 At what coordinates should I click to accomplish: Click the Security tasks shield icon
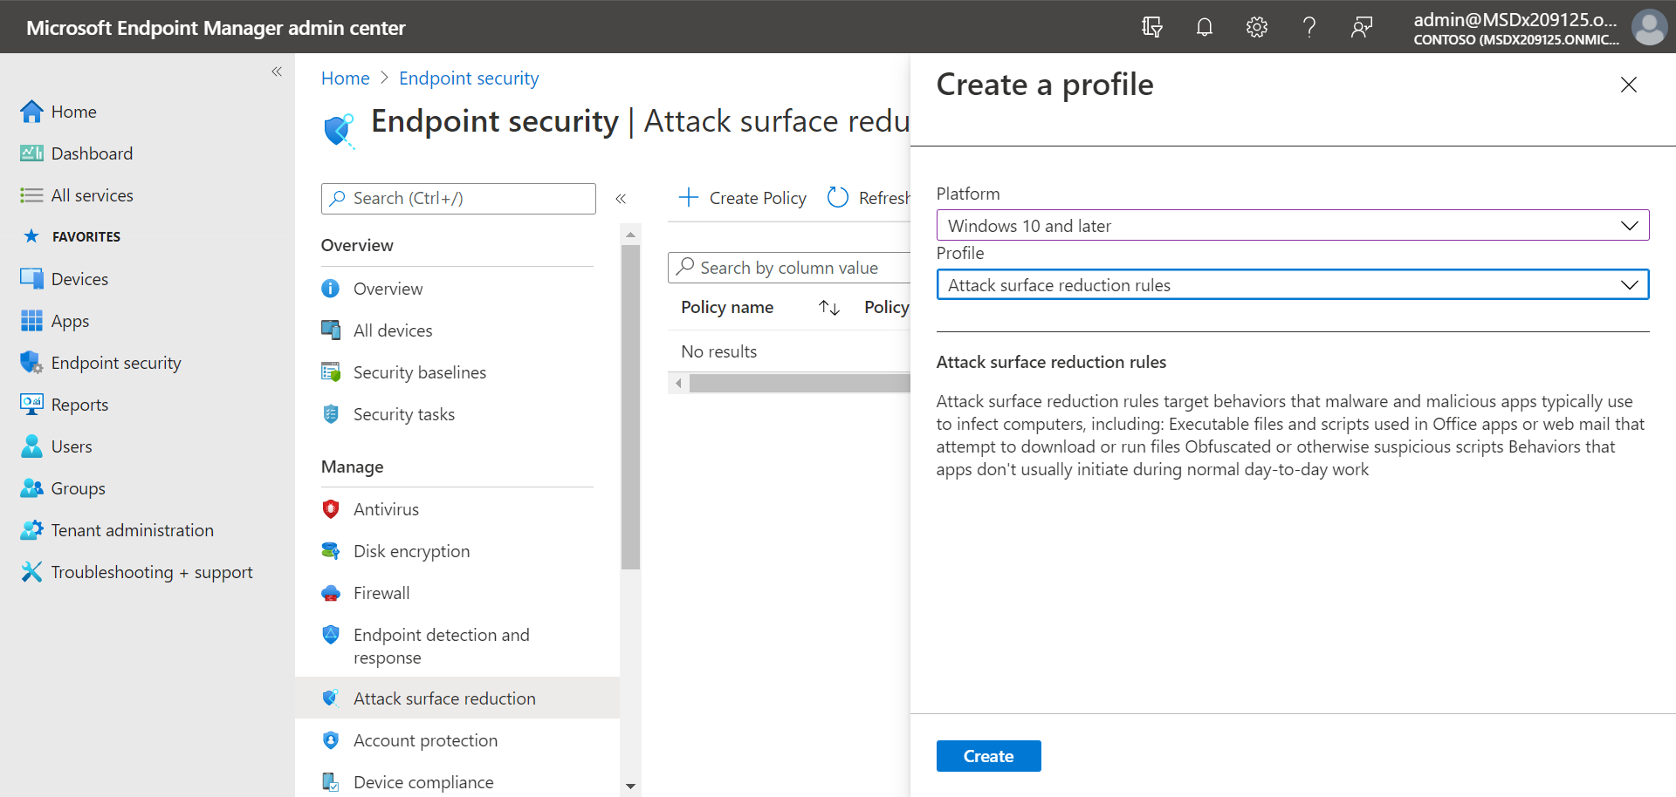click(331, 414)
